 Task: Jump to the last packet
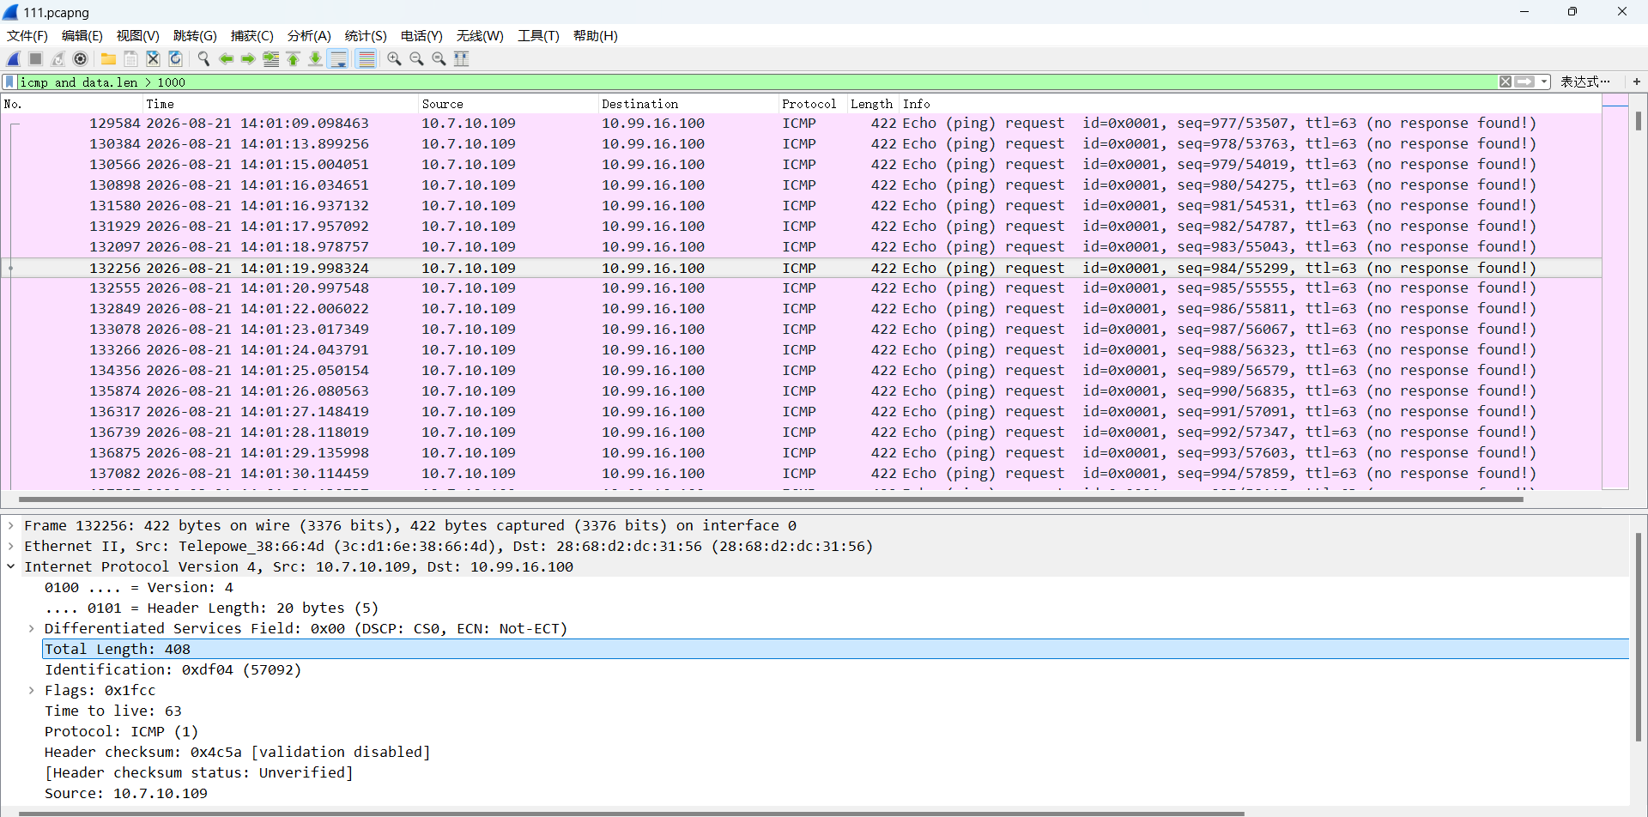click(x=315, y=59)
